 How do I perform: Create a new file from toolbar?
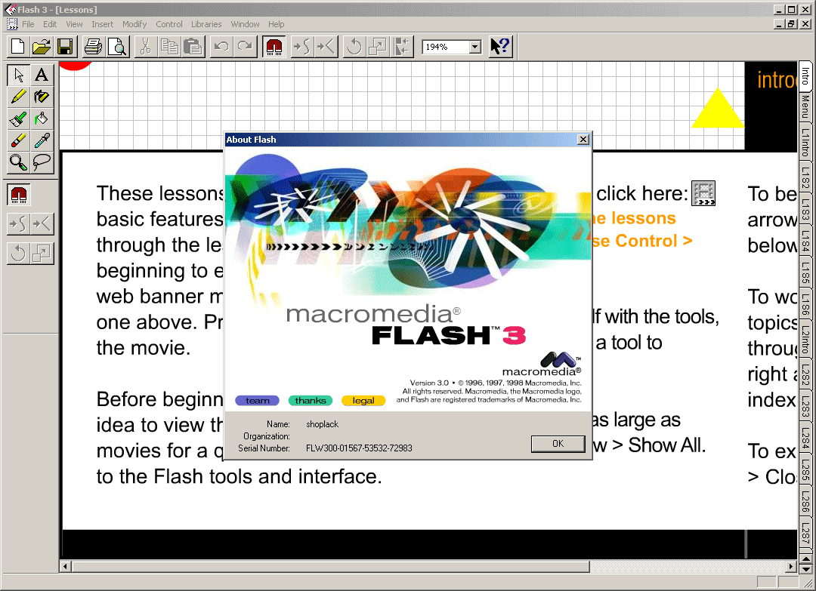tap(18, 47)
